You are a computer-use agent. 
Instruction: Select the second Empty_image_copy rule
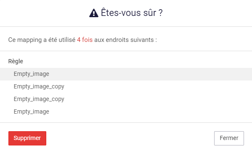[39, 99]
